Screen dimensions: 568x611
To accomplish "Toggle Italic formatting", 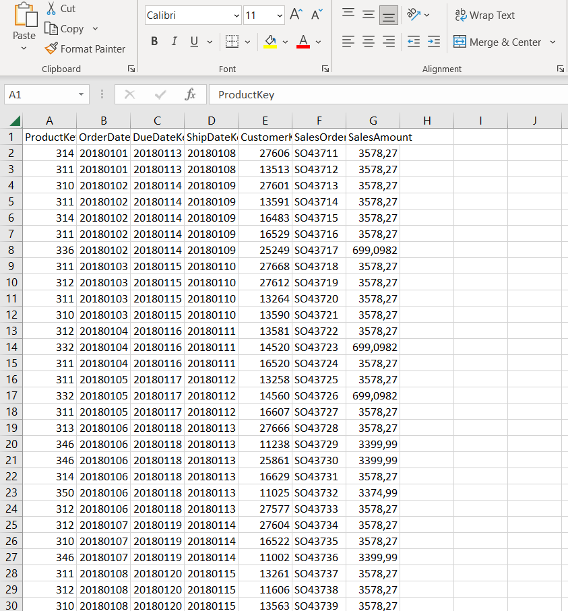I will coord(174,42).
